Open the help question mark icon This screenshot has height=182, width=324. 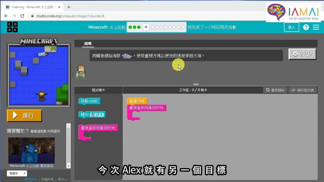pyautogui.click(x=306, y=27)
